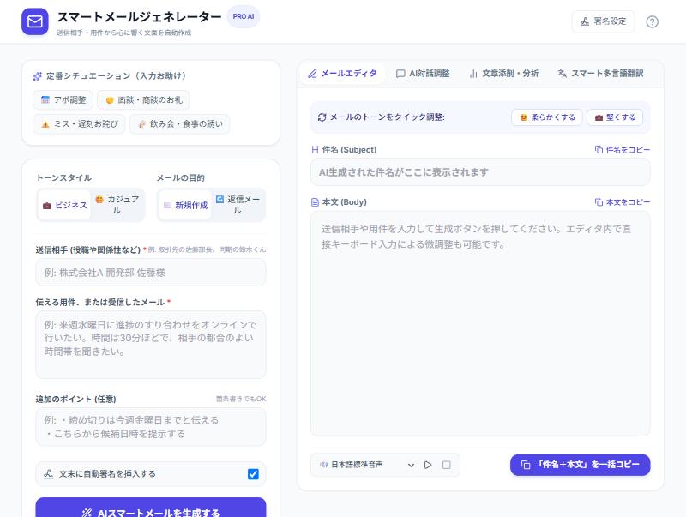The width and height of the screenshot is (686, 517).
Task: Click the tone refresh arrows icon
Action: [322, 117]
